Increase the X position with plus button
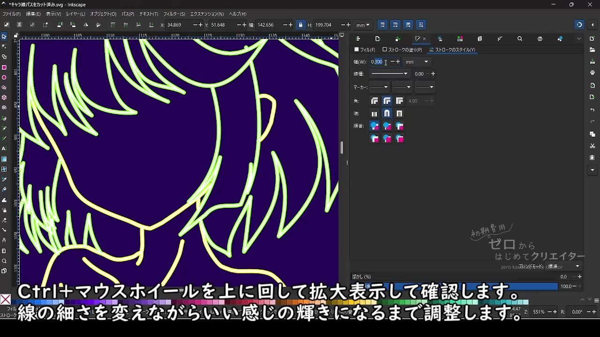The image size is (600, 337). point(201,25)
